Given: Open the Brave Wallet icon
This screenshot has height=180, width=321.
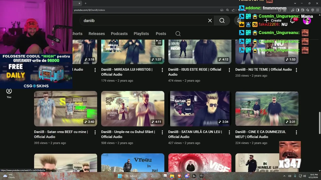Looking at the screenshot, I should (x=303, y=10).
